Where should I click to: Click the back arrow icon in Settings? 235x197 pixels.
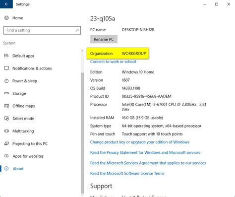[x=6, y=4]
